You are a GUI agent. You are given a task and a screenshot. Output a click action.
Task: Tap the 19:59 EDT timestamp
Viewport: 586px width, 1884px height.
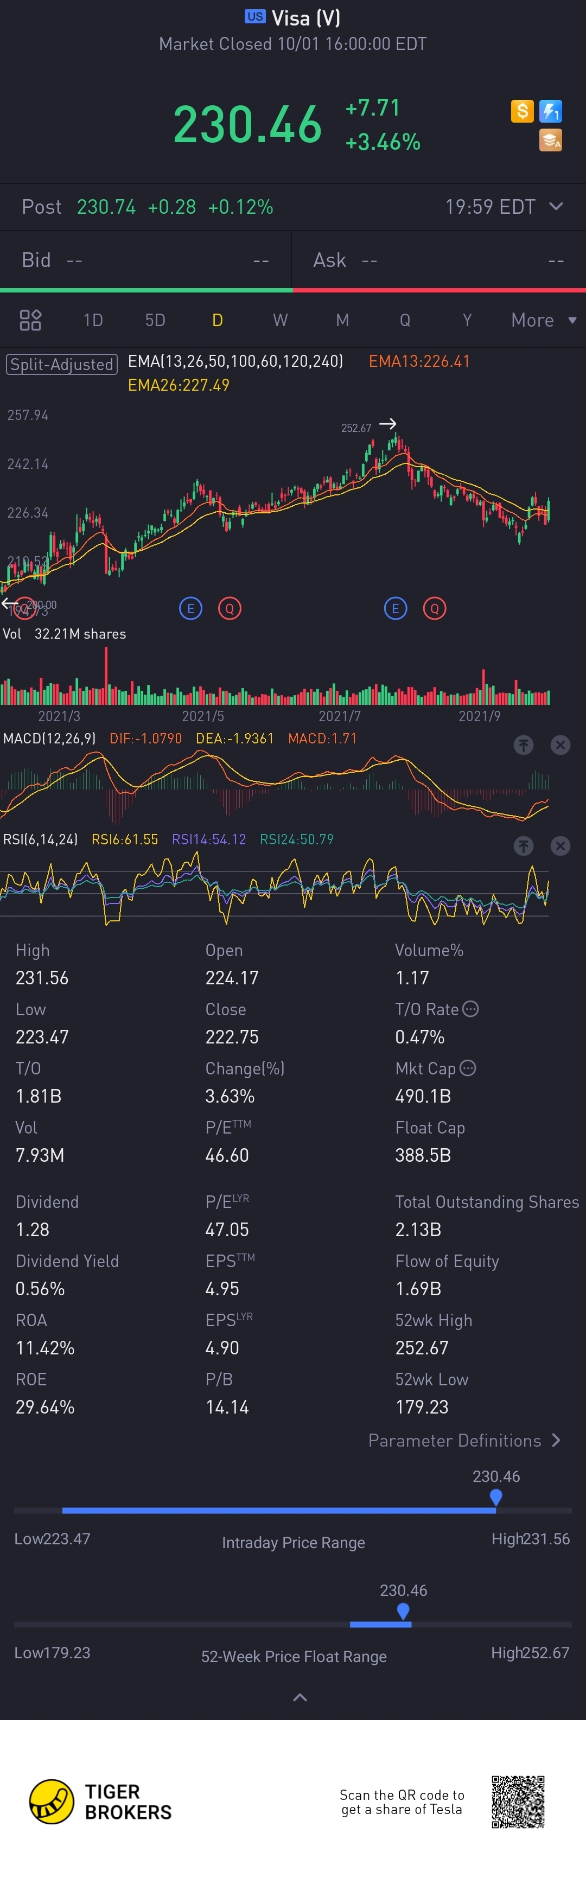(490, 207)
